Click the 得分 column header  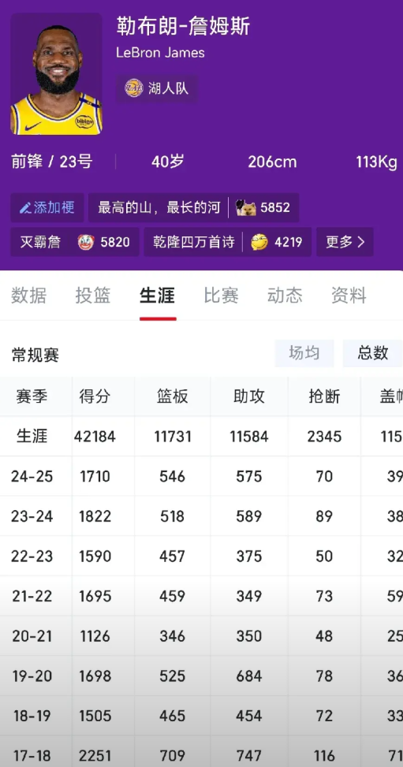pos(95,397)
